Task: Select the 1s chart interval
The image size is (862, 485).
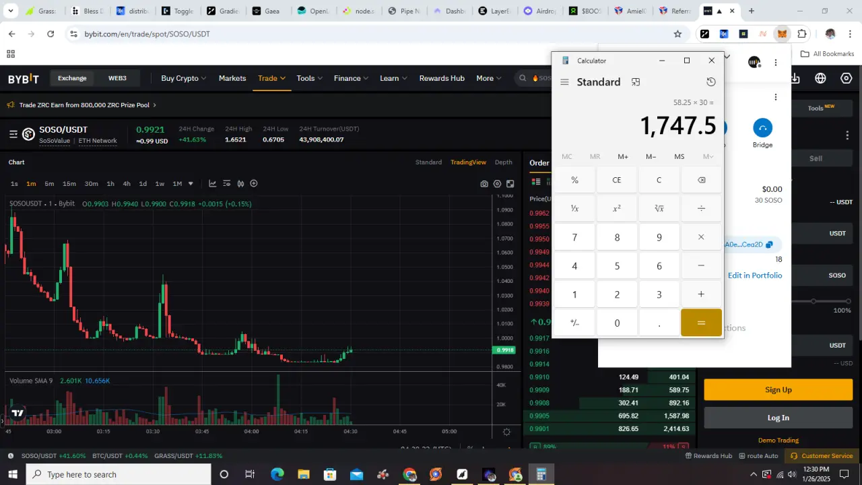Action: [x=14, y=184]
